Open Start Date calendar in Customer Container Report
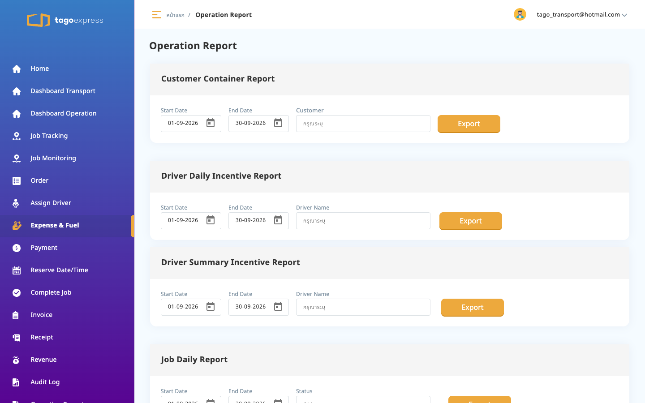This screenshot has width=645, height=403. [x=211, y=123]
